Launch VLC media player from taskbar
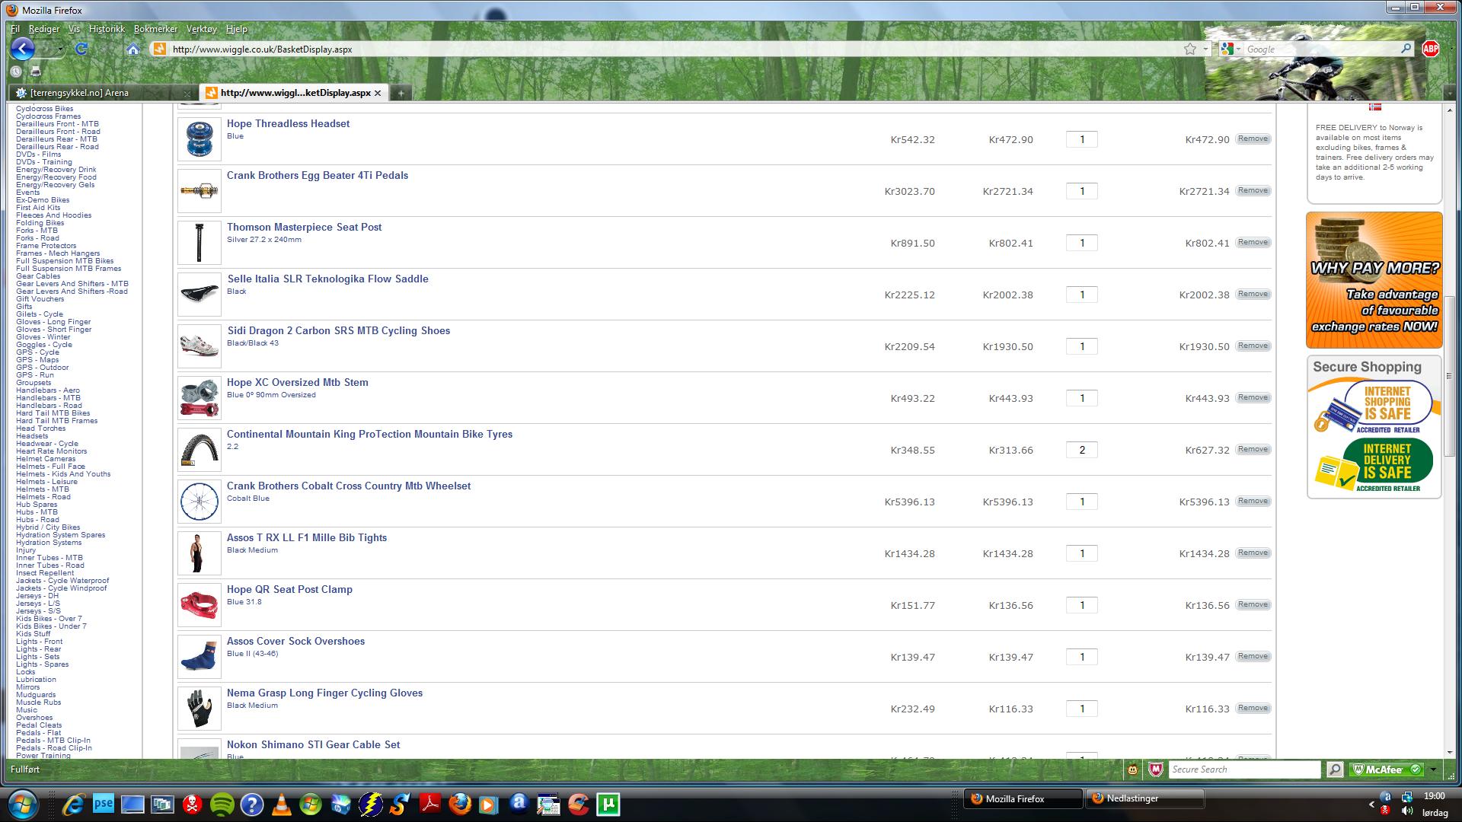This screenshot has width=1462, height=822. coord(281,804)
